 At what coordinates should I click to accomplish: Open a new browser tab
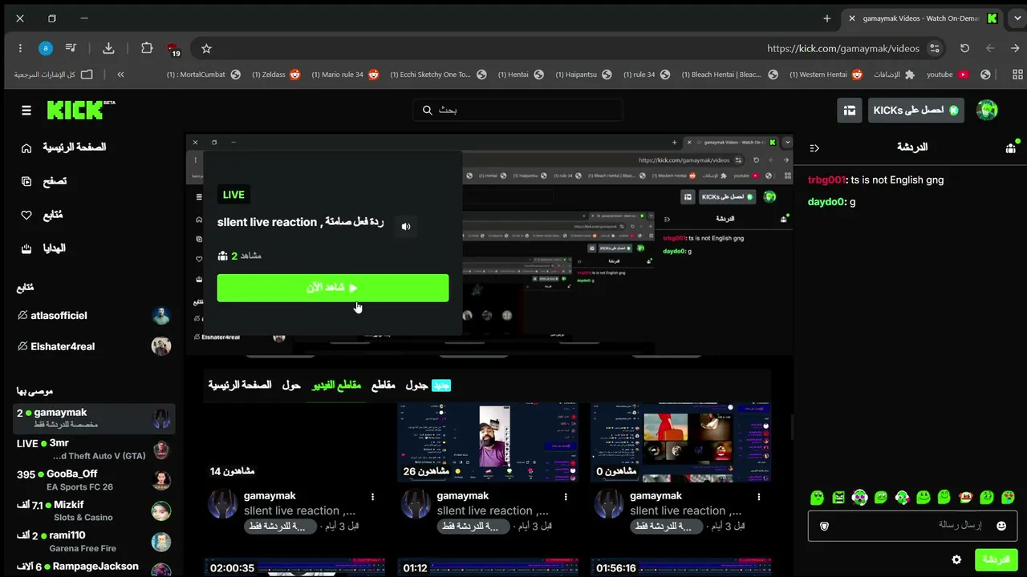[827, 18]
